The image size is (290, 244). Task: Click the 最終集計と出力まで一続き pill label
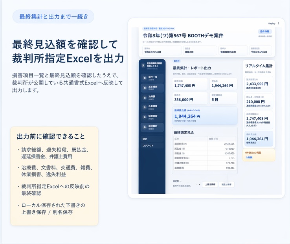[x=53, y=17]
